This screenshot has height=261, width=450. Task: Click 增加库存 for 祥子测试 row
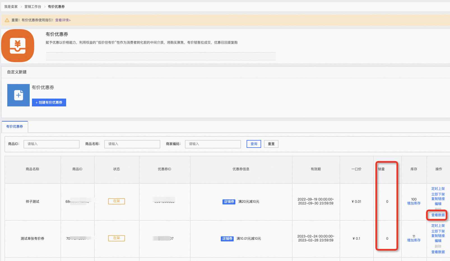click(x=414, y=203)
